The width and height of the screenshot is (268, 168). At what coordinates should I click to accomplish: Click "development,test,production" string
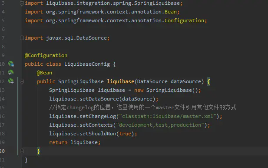point(160,125)
